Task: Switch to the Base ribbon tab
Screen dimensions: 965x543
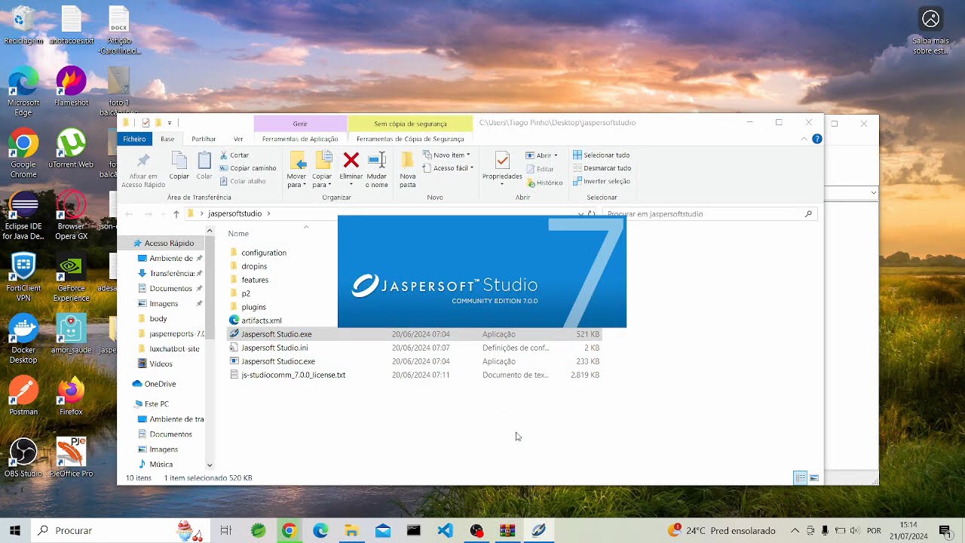Action: (x=167, y=139)
